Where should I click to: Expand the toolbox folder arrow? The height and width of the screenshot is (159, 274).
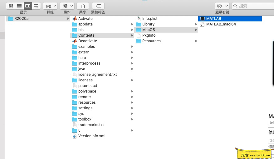(x=132, y=119)
